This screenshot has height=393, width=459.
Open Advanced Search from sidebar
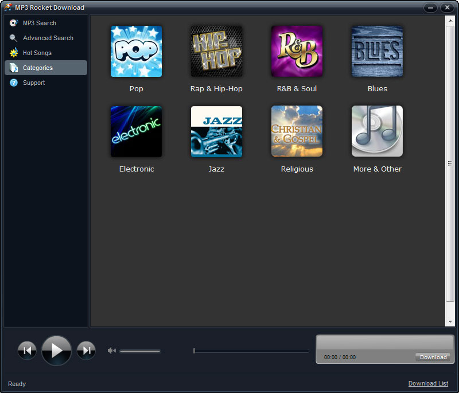[48, 38]
